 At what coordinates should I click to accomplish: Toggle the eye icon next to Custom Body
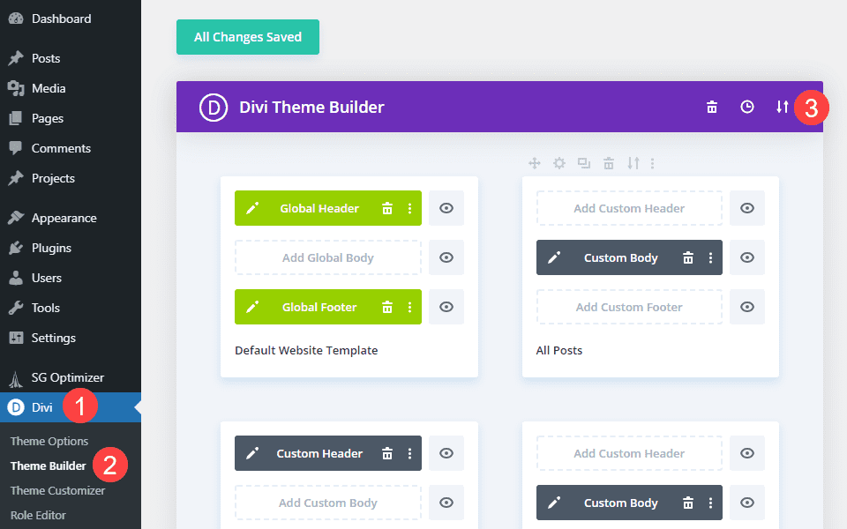(x=746, y=257)
